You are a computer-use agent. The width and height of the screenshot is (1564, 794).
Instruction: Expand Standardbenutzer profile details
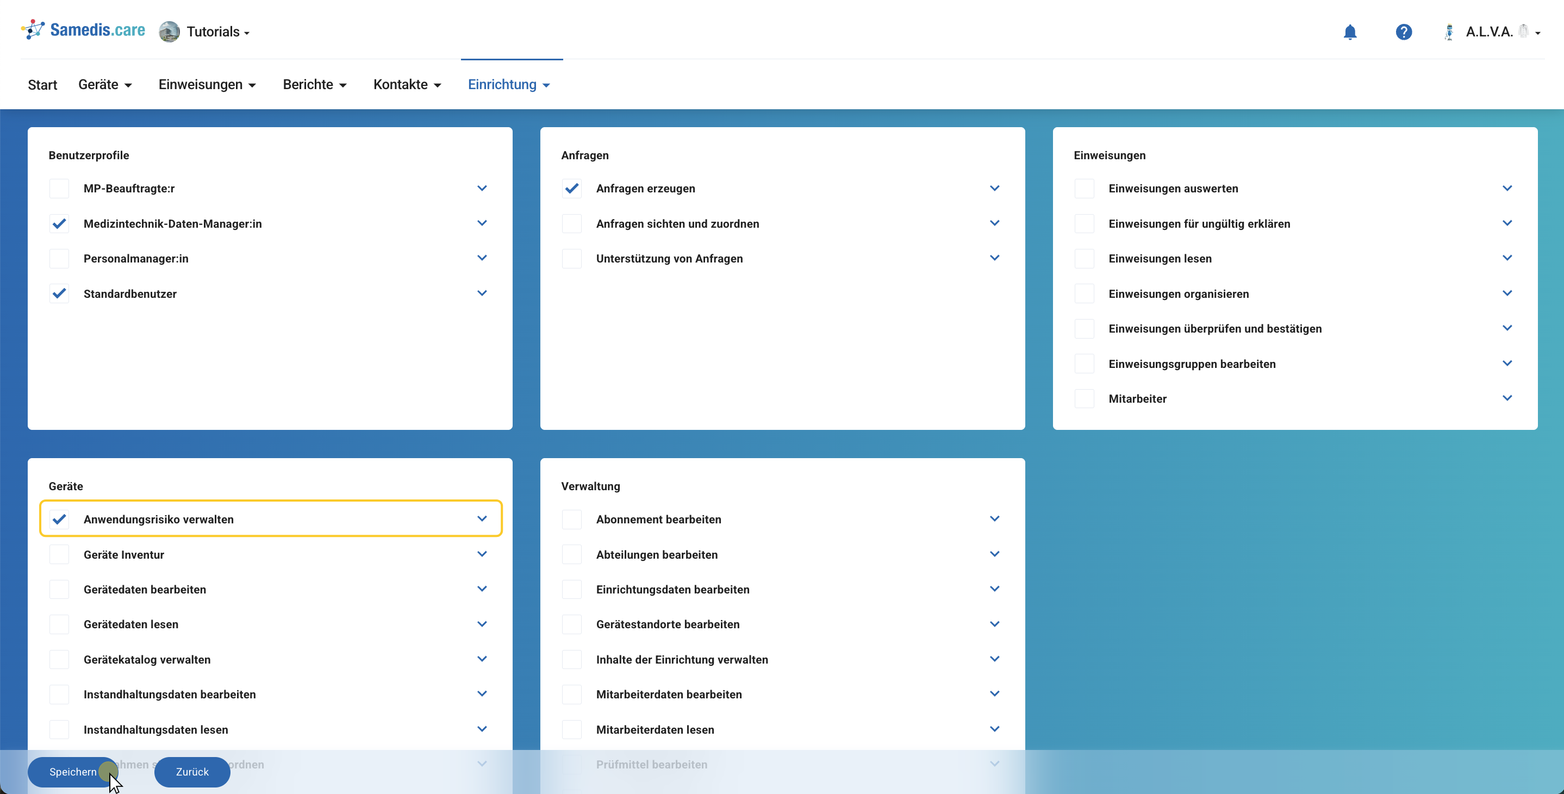[482, 293]
